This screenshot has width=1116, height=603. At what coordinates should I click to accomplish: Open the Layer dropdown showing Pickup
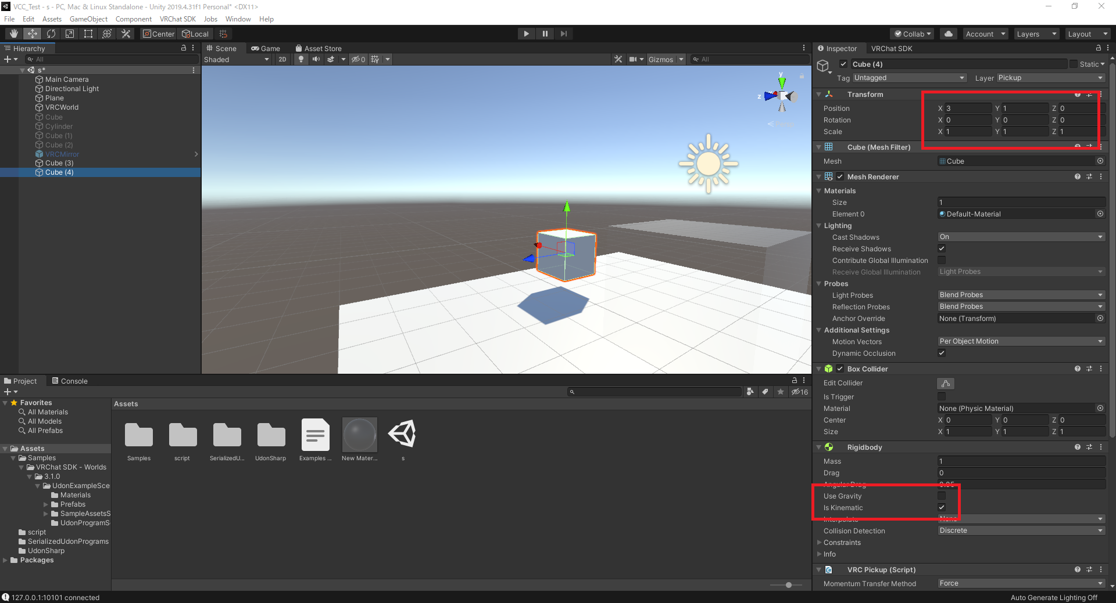coord(1051,78)
